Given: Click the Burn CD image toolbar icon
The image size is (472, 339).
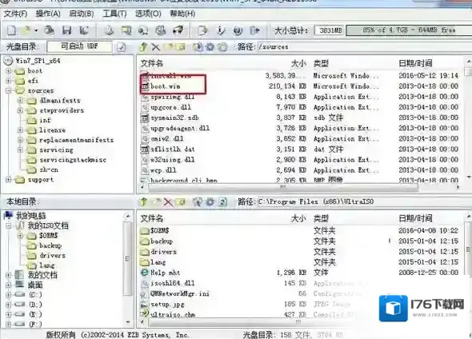Looking at the screenshot, I should coord(178,30).
